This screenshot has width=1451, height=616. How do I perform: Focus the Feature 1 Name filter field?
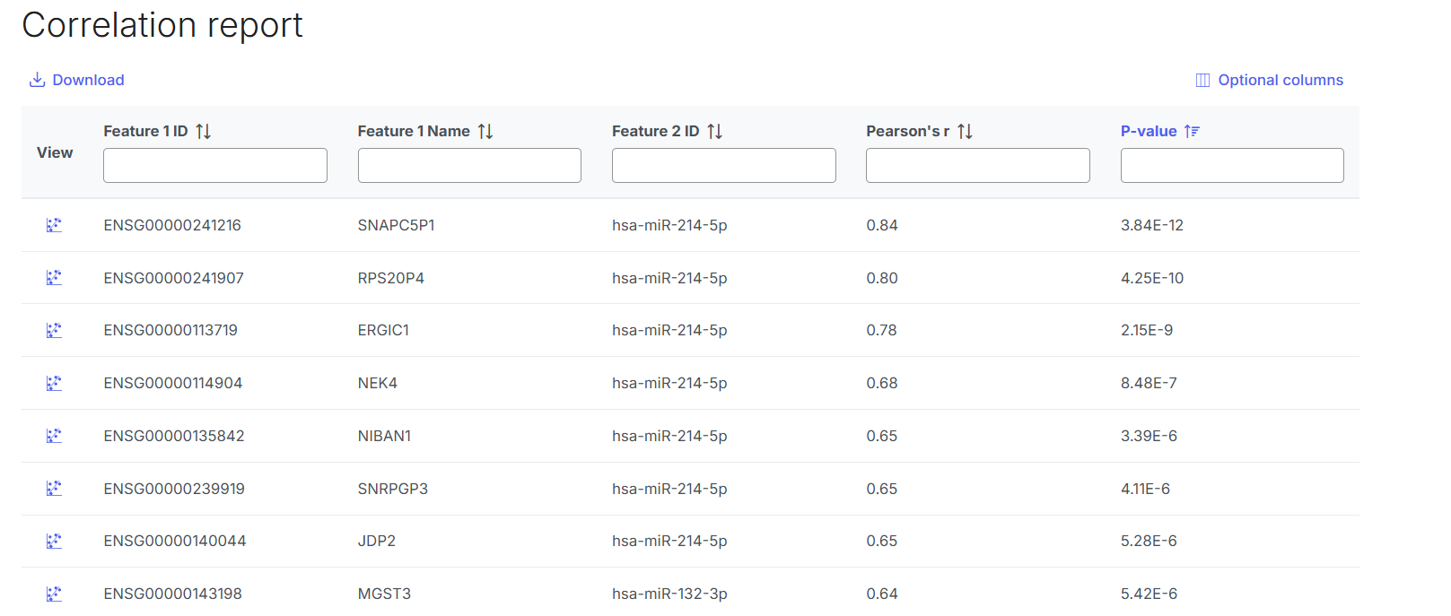tap(469, 166)
